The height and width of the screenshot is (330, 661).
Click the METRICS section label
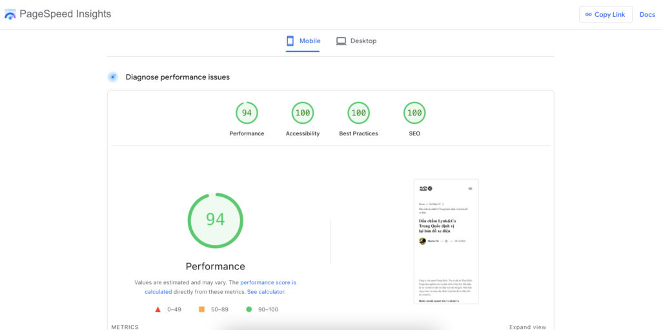125,327
